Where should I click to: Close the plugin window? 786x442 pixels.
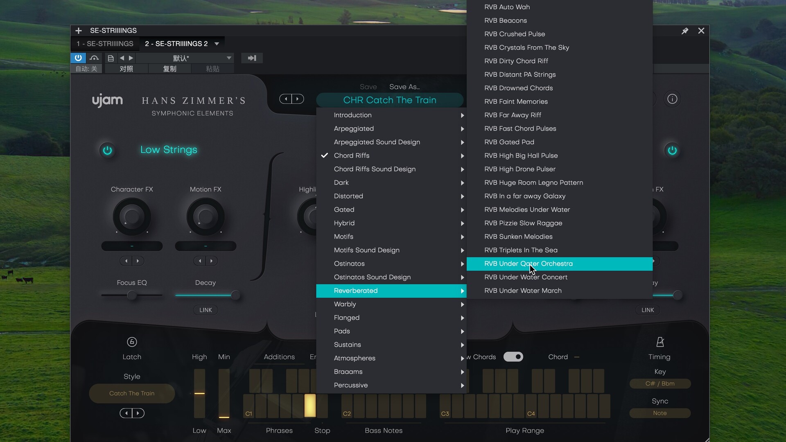point(701,31)
